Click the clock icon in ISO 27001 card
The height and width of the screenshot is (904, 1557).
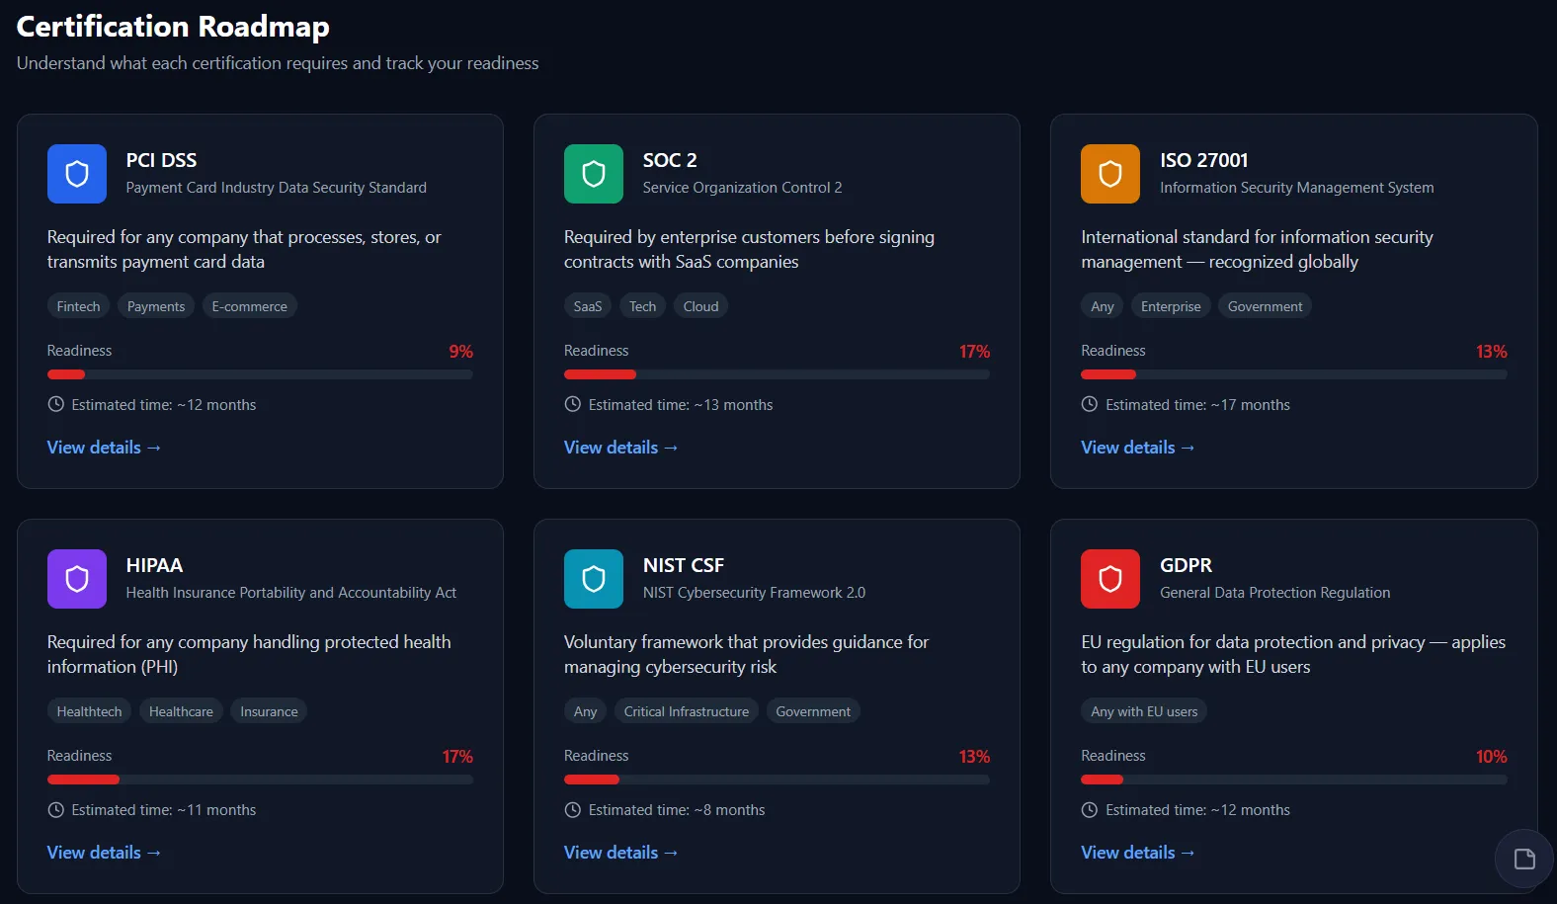(1090, 404)
